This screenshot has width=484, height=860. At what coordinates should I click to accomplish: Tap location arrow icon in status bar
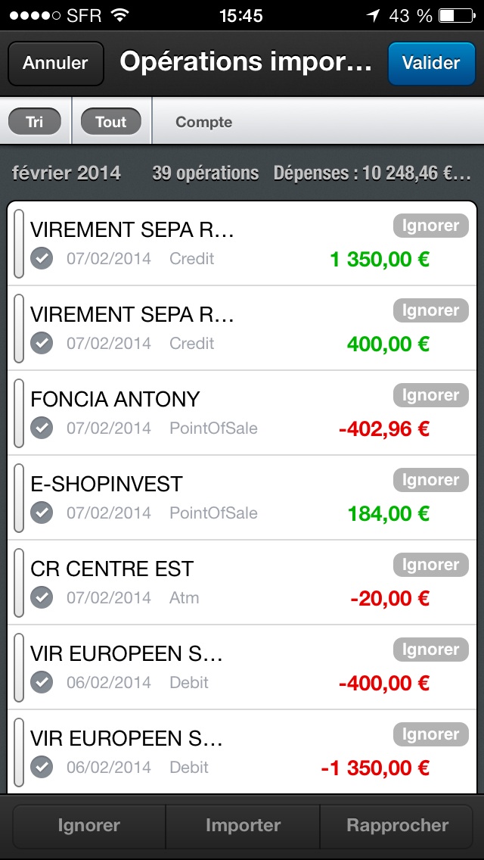(374, 15)
